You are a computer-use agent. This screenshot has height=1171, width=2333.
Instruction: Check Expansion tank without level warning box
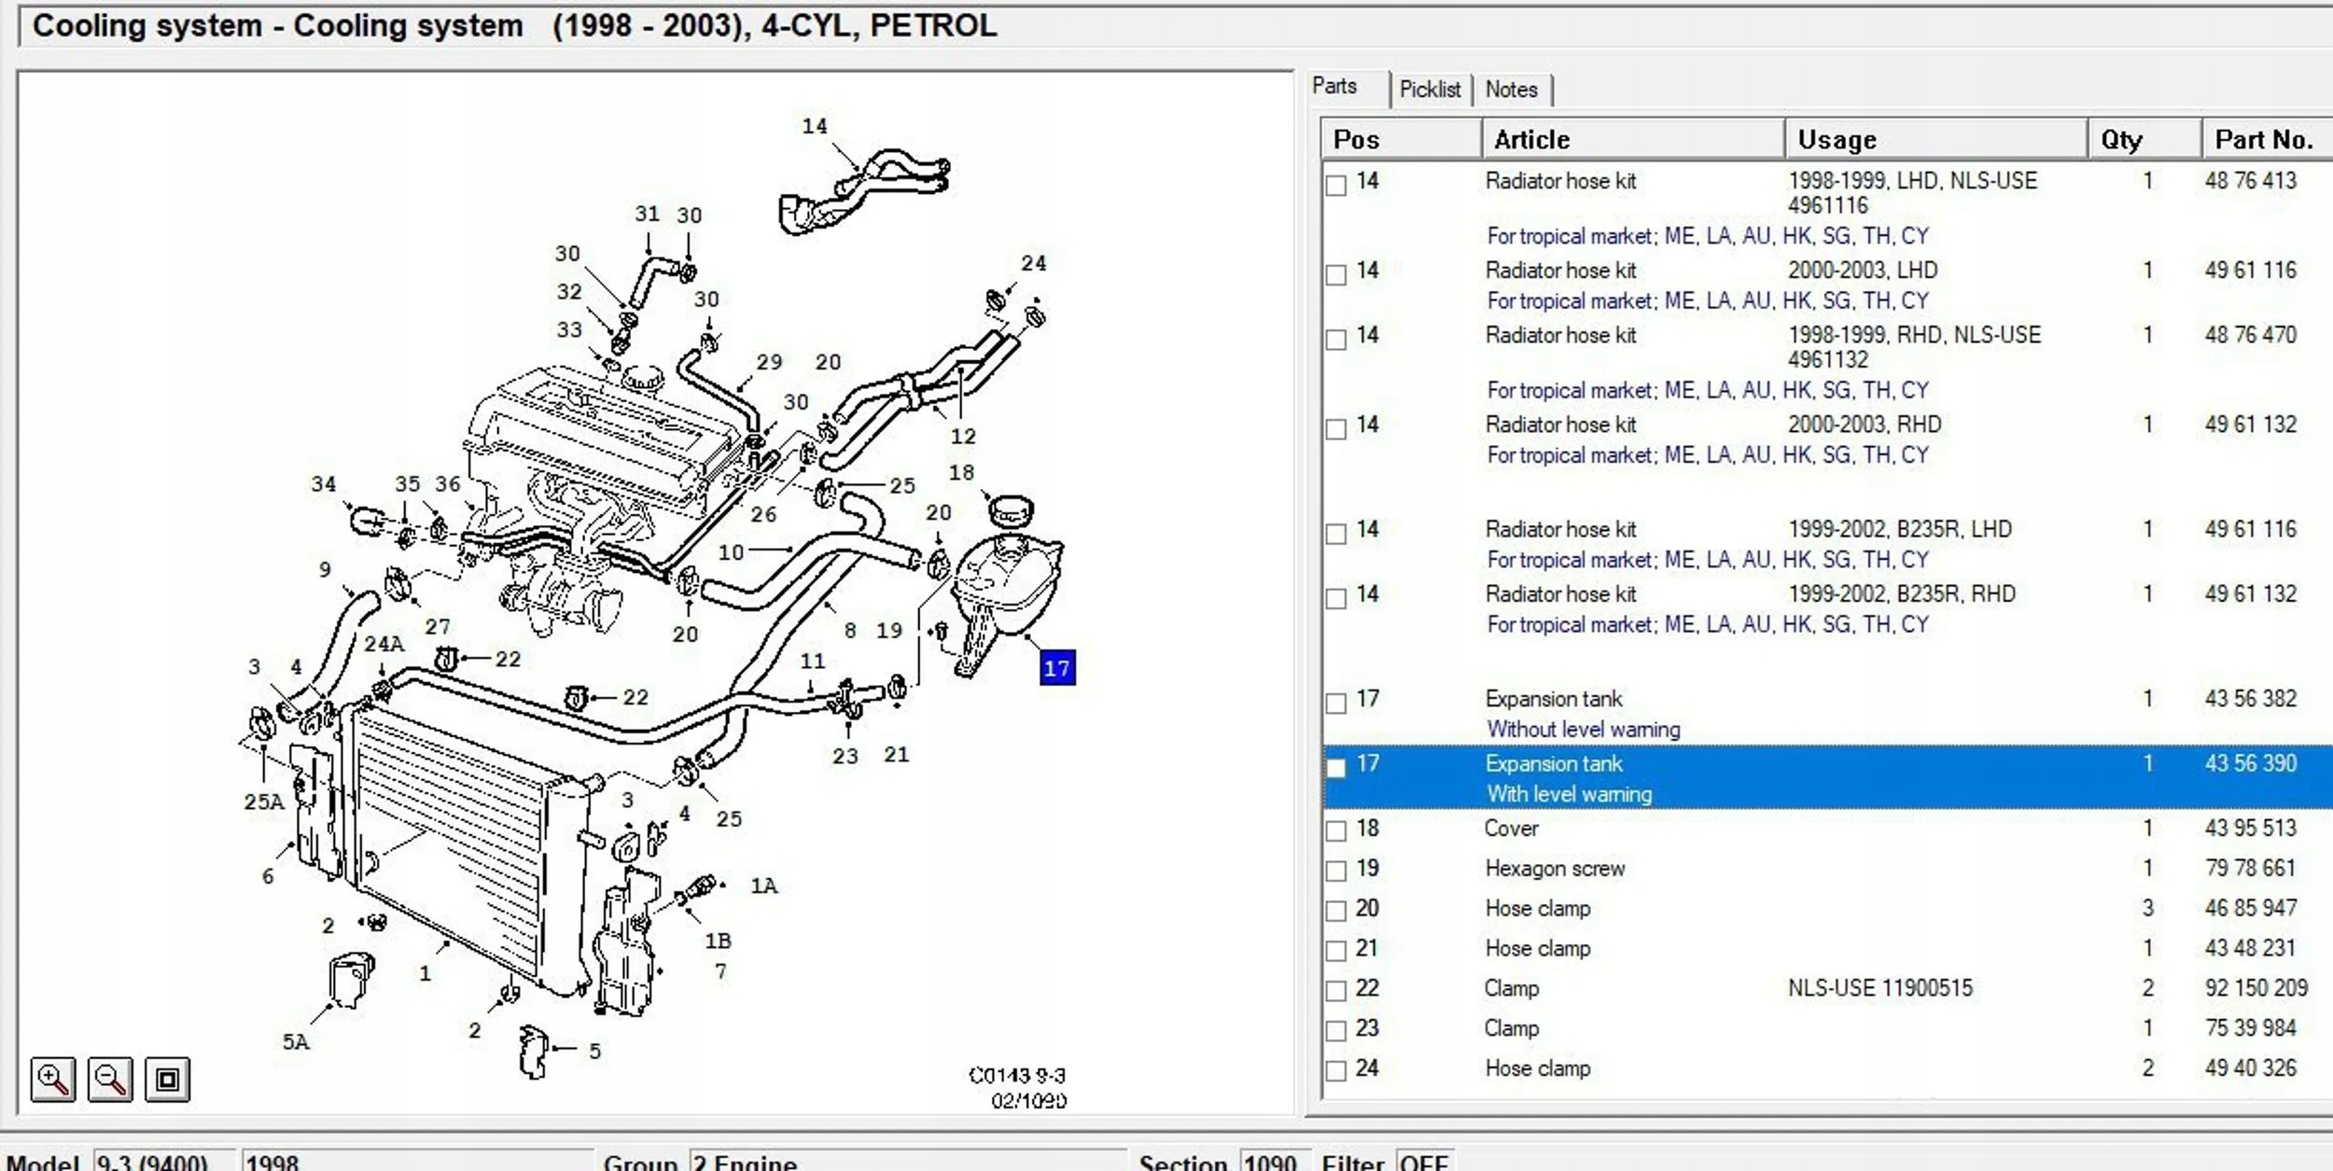pos(1336,702)
